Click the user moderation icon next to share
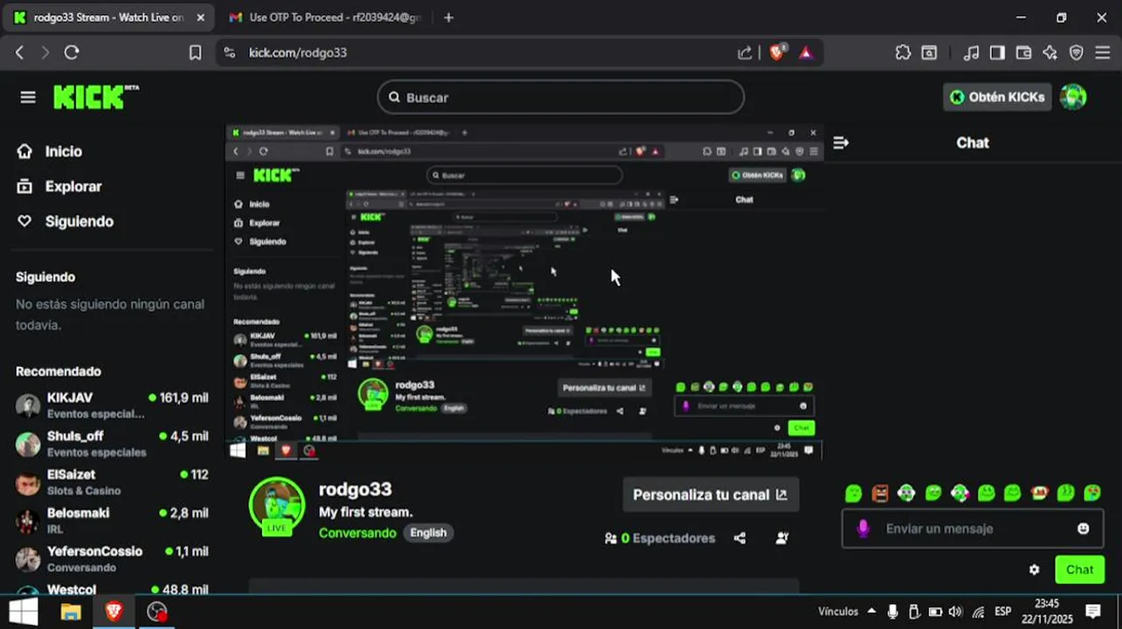The width and height of the screenshot is (1122, 629). (782, 538)
